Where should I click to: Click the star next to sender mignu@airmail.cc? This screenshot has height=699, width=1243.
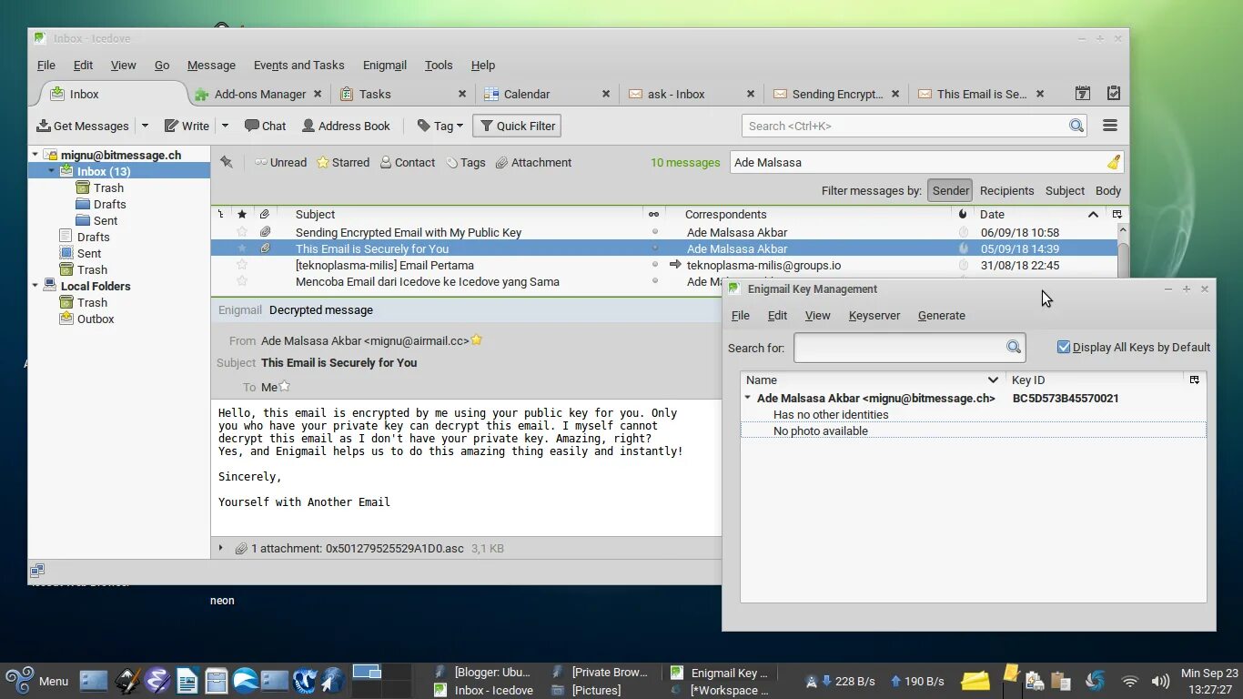pos(476,340)
